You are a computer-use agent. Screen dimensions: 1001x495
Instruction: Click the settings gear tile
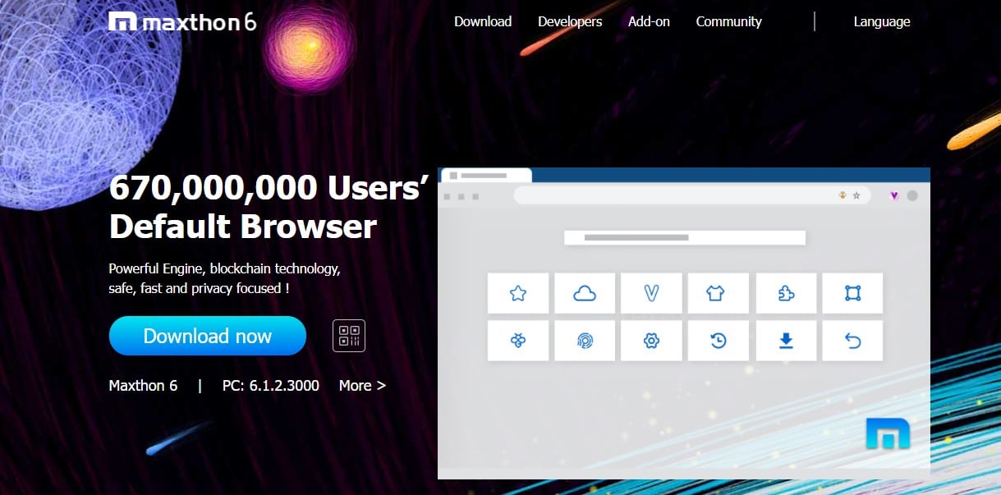click(x=652, y=341)
